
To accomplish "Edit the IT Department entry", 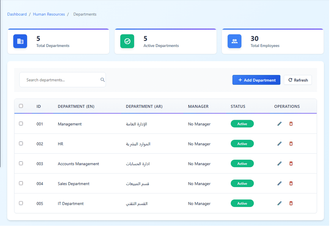I will click(x=279, y=203).
